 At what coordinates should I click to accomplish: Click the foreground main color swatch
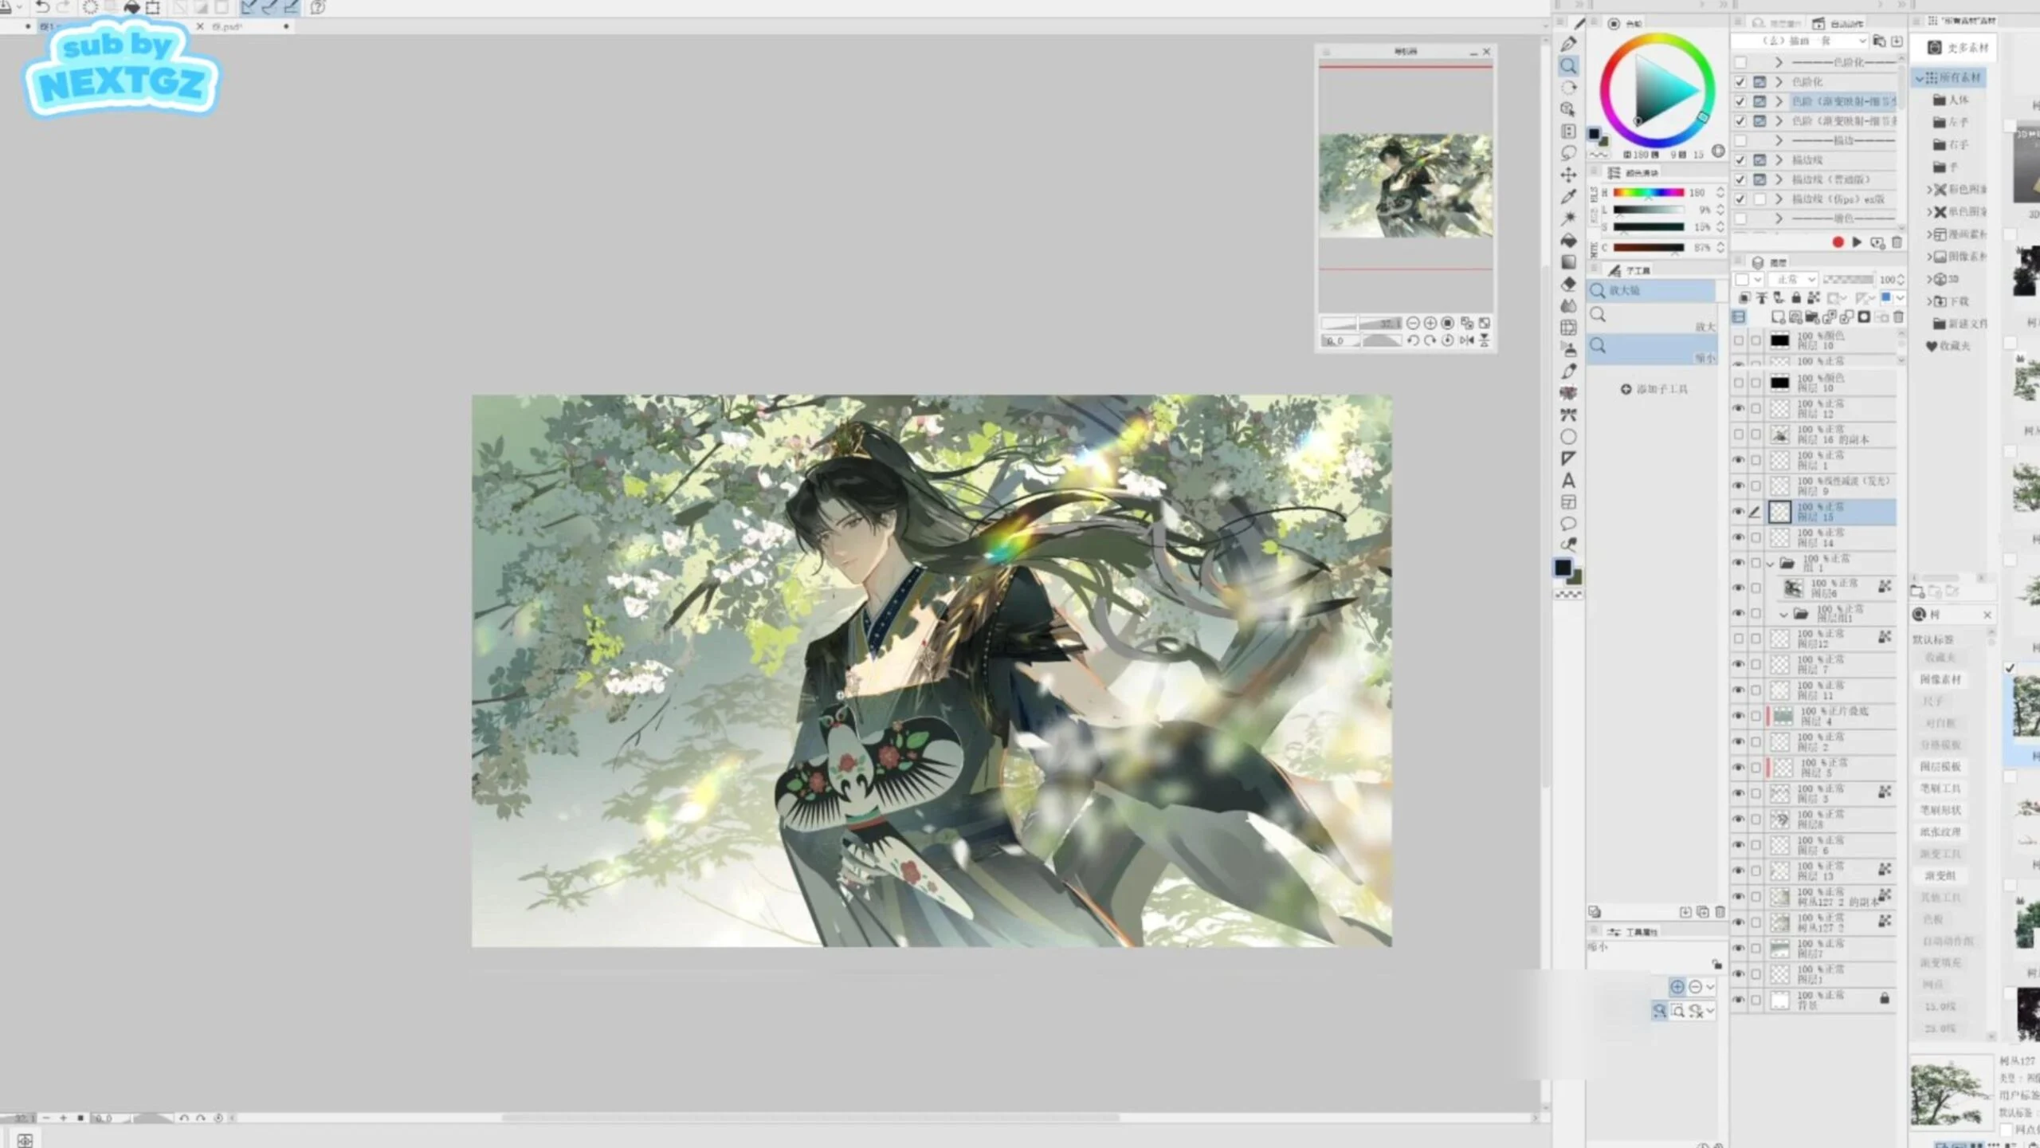tap(1563, 567)
